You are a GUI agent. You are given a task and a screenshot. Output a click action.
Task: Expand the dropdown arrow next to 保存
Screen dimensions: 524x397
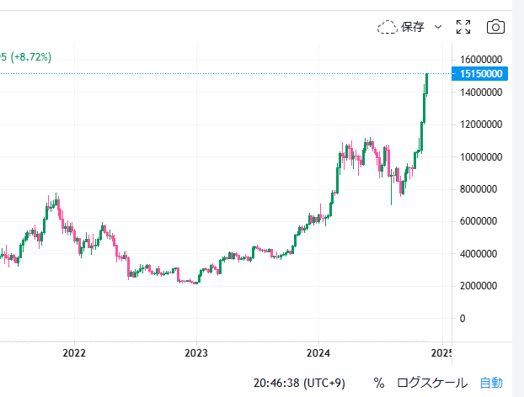[x=438, y=27]
